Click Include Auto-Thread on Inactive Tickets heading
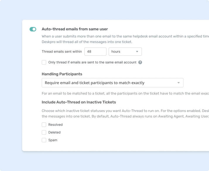The image size is (209, 171). tap(79, 102)
